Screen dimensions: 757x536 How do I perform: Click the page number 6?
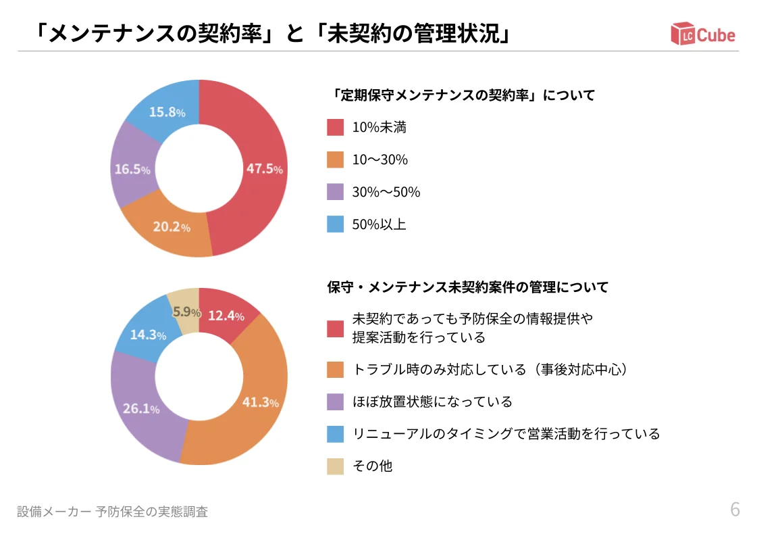(x=735, y=510)
